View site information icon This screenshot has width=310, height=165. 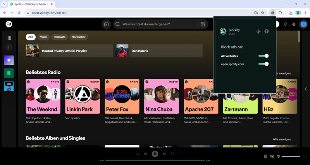(28, 13)
